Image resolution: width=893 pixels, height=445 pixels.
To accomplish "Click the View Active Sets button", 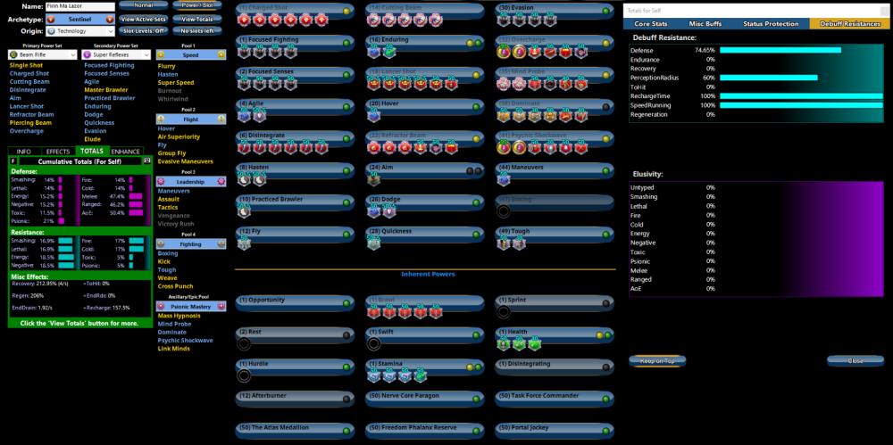I will [142, 19].
